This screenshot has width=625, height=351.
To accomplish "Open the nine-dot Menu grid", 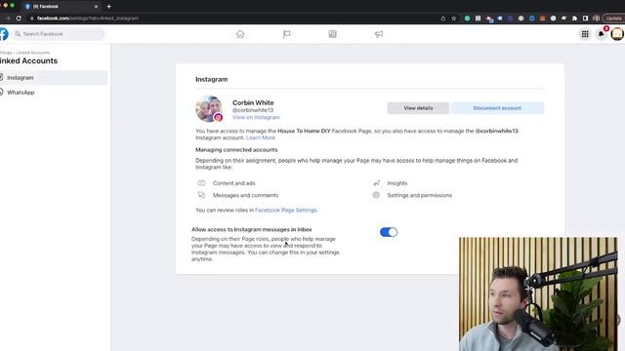I will point(585,34).
